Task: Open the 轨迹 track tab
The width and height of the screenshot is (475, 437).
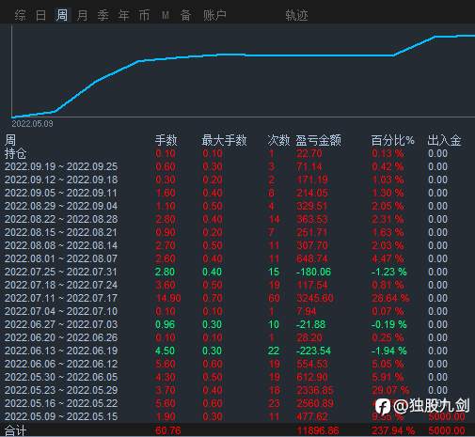Action: tap(296, 15)
